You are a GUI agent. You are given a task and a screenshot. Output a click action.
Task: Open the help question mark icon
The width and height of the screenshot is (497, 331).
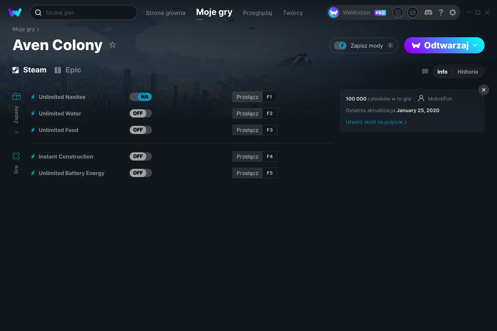click(441, 12)
